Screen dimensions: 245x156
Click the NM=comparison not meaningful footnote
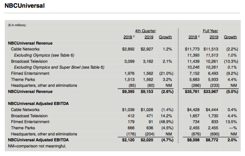pos(37,146)
